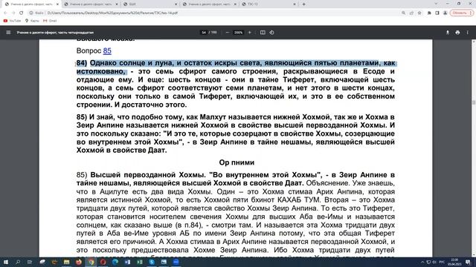Open the PDF viewer sidebar menu
The image size is (476, 267).
tap(8, 33)
